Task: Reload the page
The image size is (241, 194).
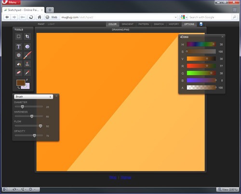Action: (x=31, y=17)
